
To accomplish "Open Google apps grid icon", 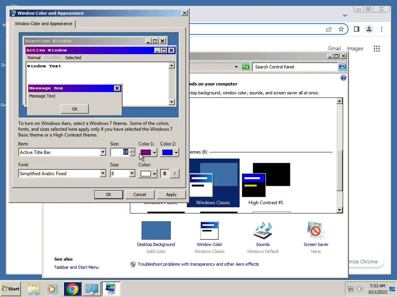I will pos(377,48).
